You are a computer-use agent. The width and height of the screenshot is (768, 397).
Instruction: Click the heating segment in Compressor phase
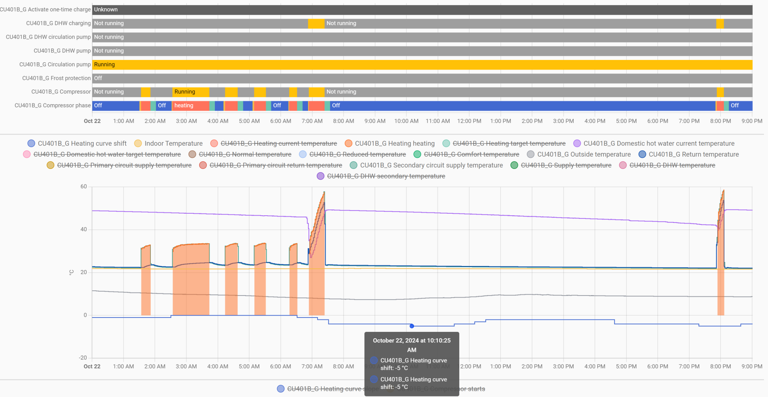pyautogui.click(x=190, y=105)
